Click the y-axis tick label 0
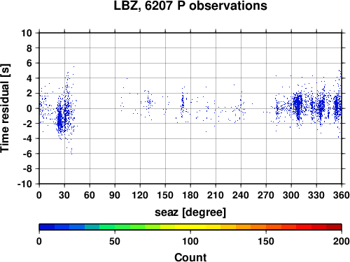The image size is (350, 262). (29, 108)
